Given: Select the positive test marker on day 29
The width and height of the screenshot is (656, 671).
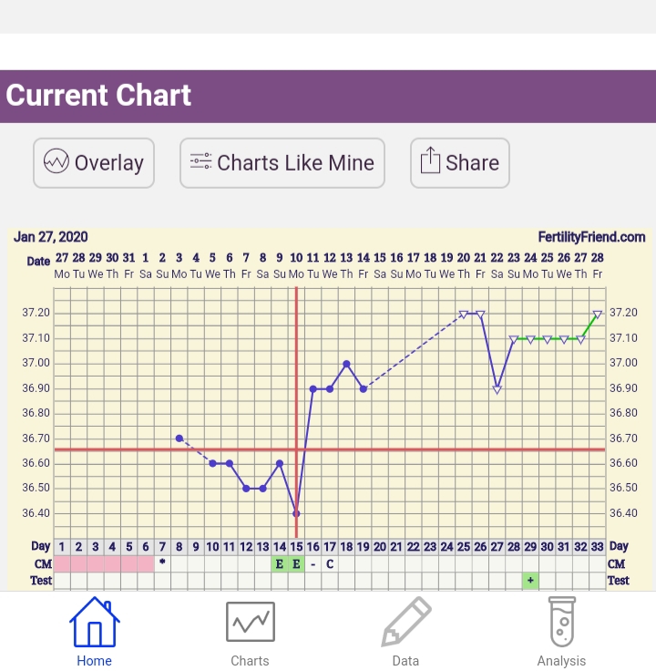Looking at the screenshot, I should [530, 580].
